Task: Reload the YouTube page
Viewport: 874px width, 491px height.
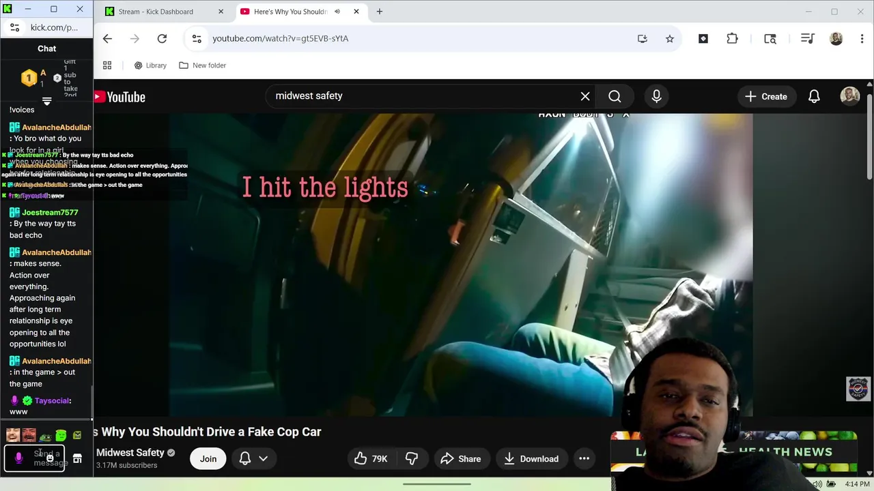Action: pyautogui.click(x=162, y=38)
